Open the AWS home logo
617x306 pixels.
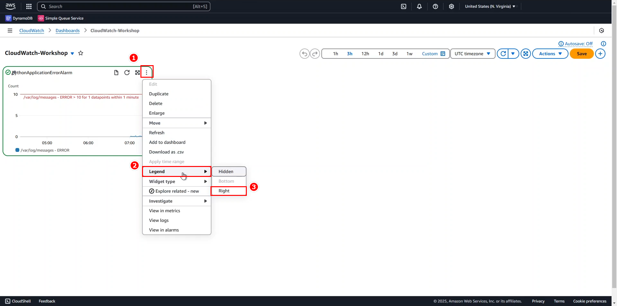tap(10, 6)
